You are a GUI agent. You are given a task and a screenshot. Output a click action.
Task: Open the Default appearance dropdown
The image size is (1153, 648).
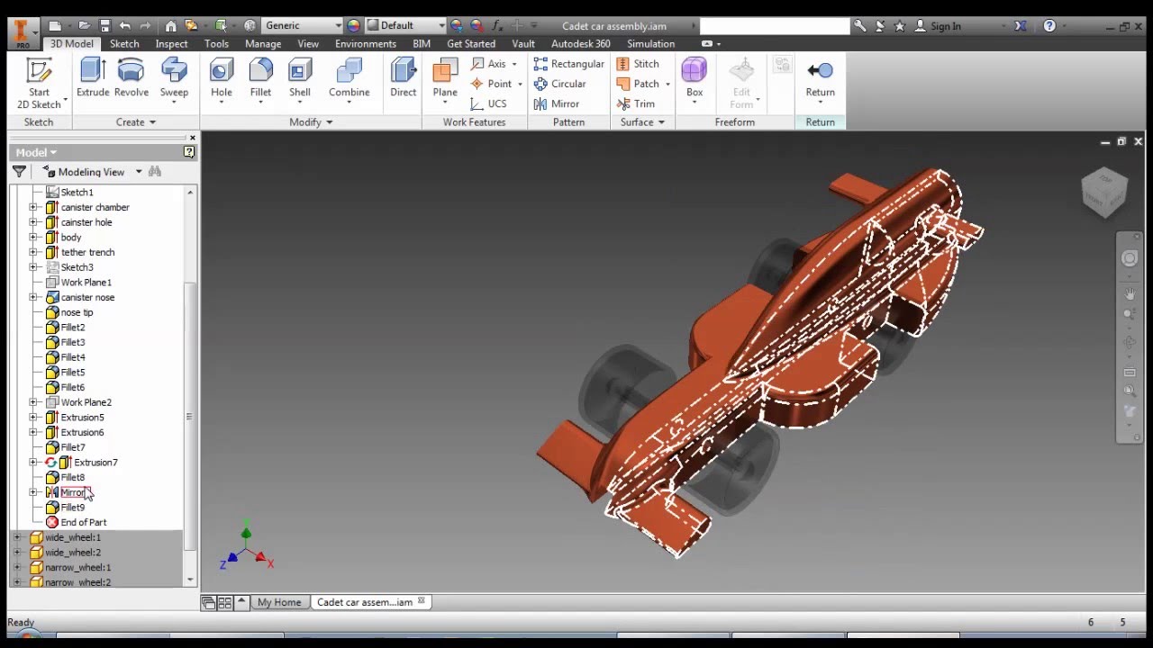405,25
